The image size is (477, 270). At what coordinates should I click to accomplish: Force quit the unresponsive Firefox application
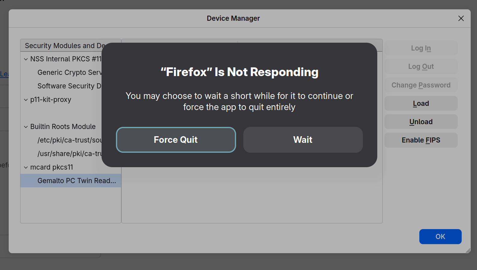click(176, 140)
